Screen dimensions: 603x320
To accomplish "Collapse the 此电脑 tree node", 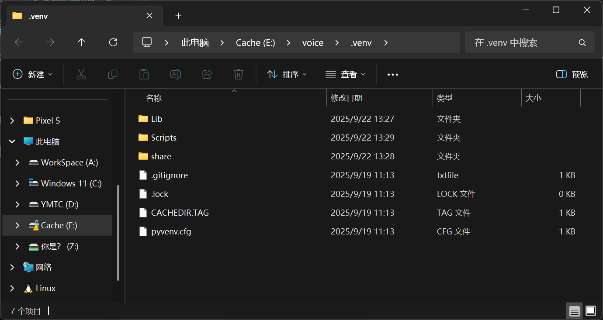I will (x=12, y=141).
